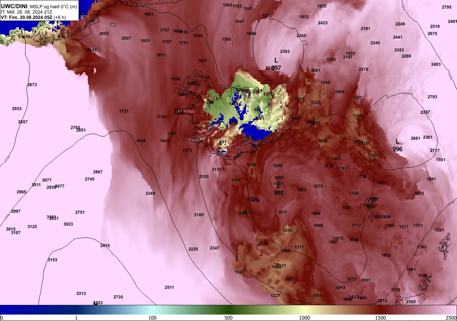The height and width of the screenshot is (321, 457).
Task: Click the value 1841
Action: point(165,141)
